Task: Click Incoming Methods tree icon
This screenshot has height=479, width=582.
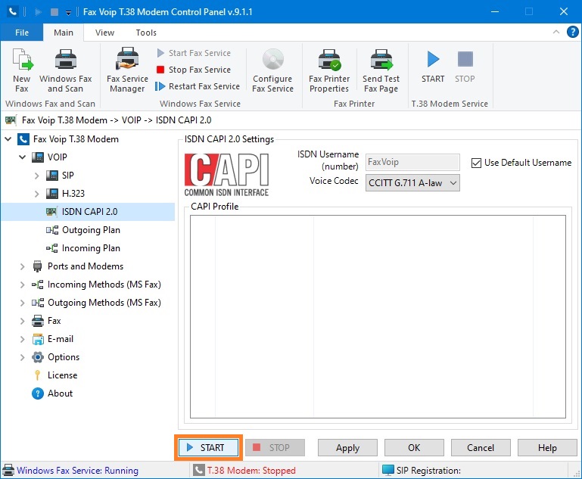Action: tap(38, 285)
